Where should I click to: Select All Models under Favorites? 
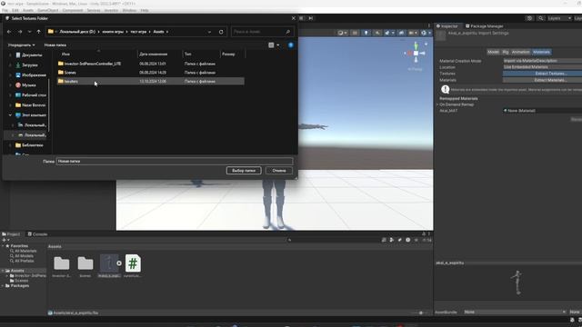(x=22, y=256)
